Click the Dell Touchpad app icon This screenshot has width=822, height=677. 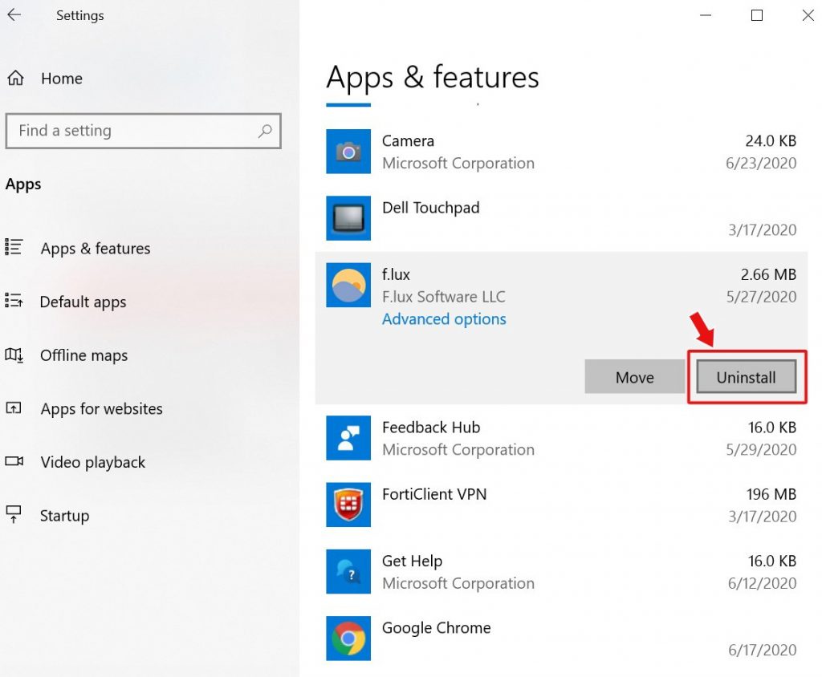coord(348,218)
